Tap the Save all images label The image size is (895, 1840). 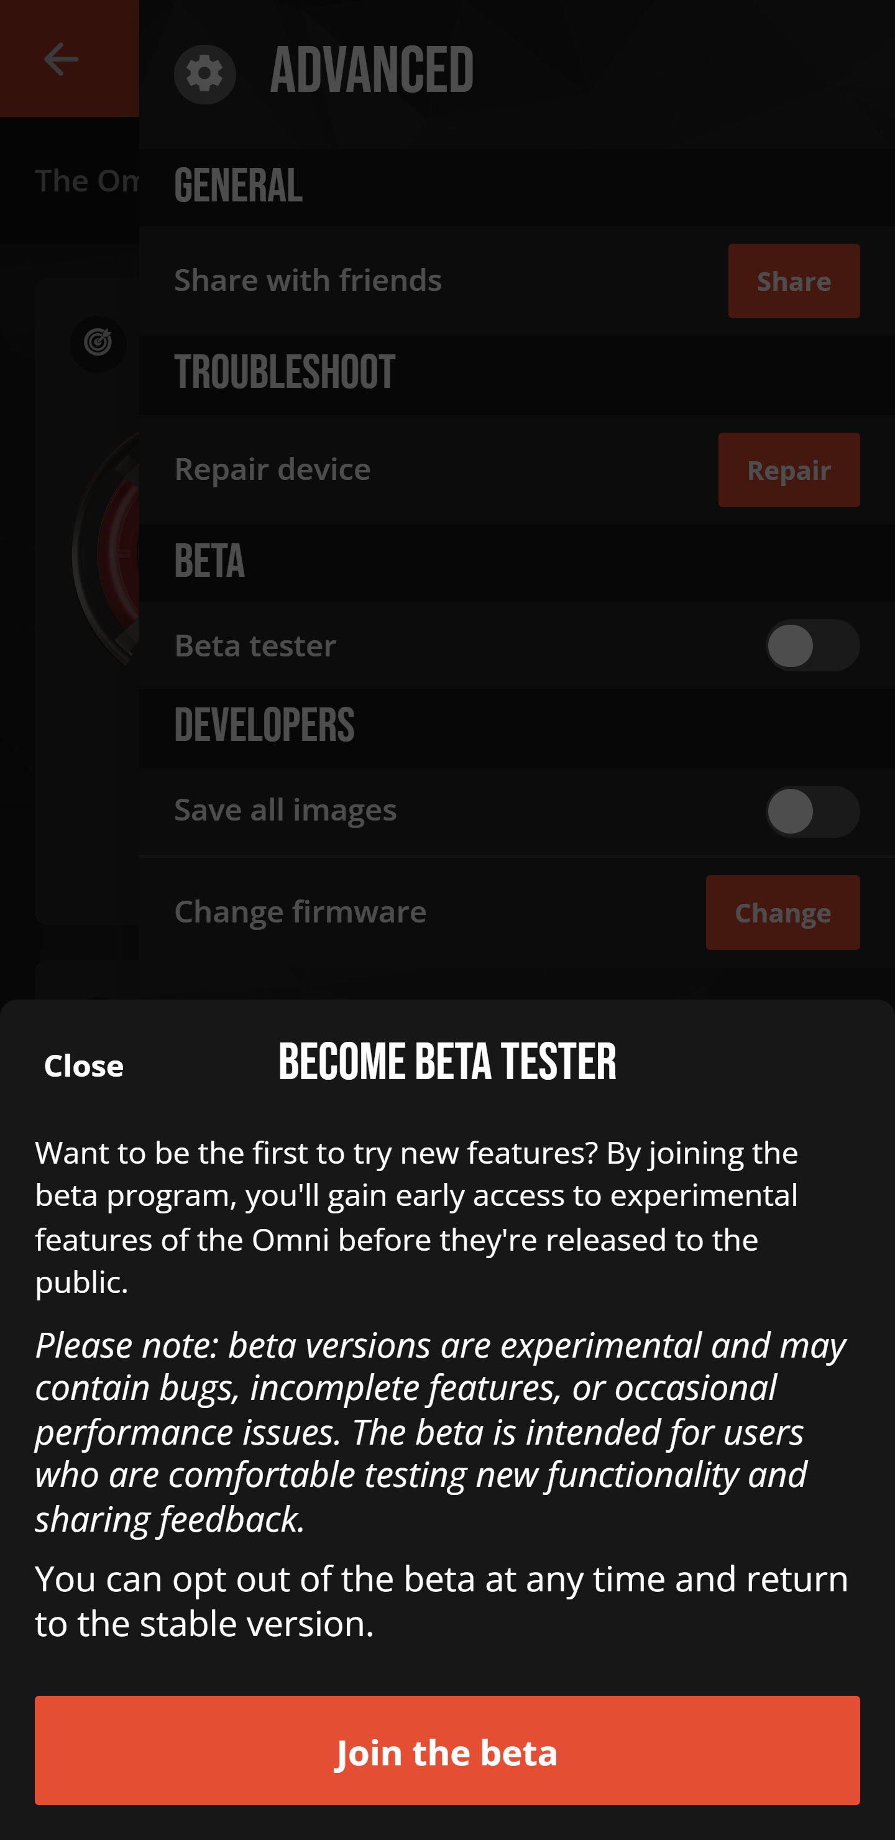285,810
